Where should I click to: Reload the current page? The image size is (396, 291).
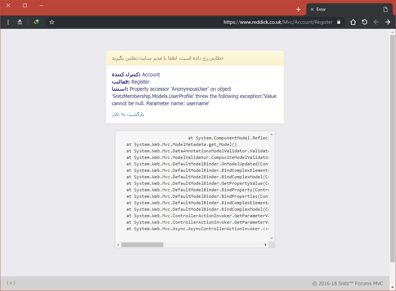click(365, 22)
